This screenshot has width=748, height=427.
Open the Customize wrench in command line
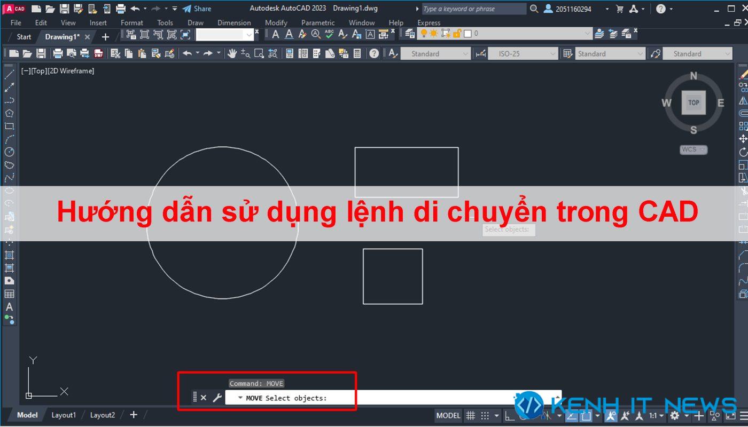[x=217, y=398]
